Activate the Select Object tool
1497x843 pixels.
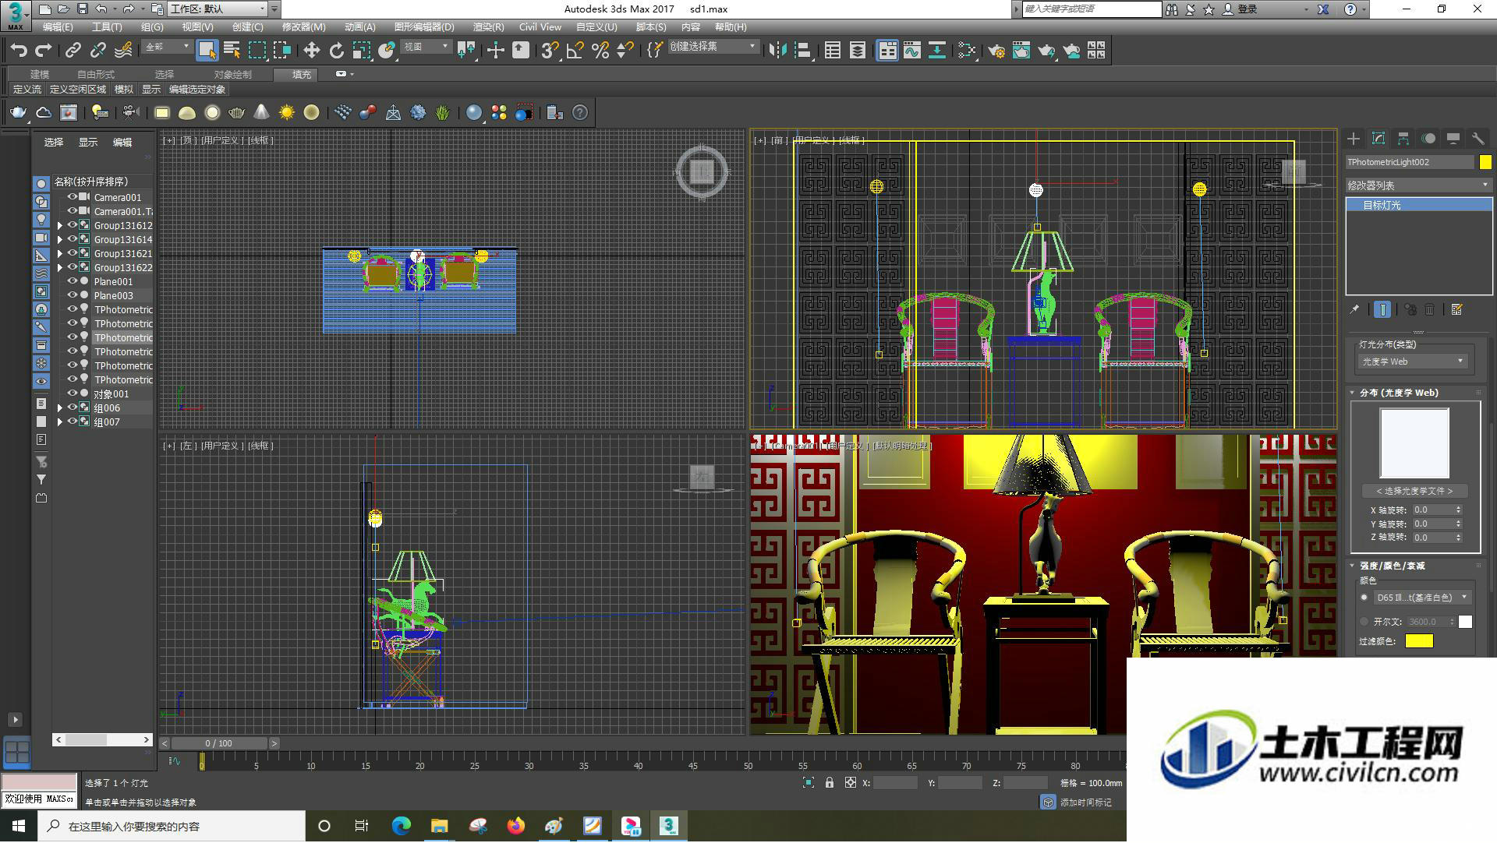pyautogui.click(x=207, y=51)
